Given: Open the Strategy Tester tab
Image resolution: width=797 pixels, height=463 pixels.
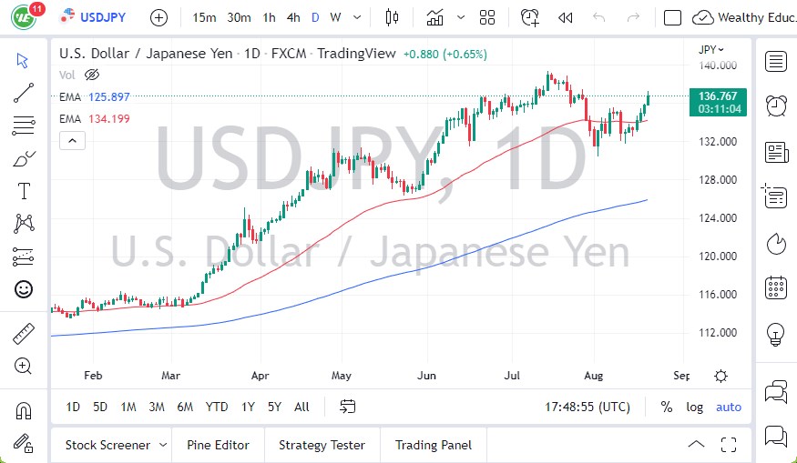Looking at the screenshot, I should tap(322, 445).
